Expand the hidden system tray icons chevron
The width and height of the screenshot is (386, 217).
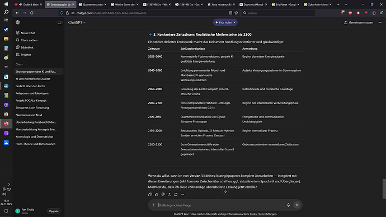9,184
